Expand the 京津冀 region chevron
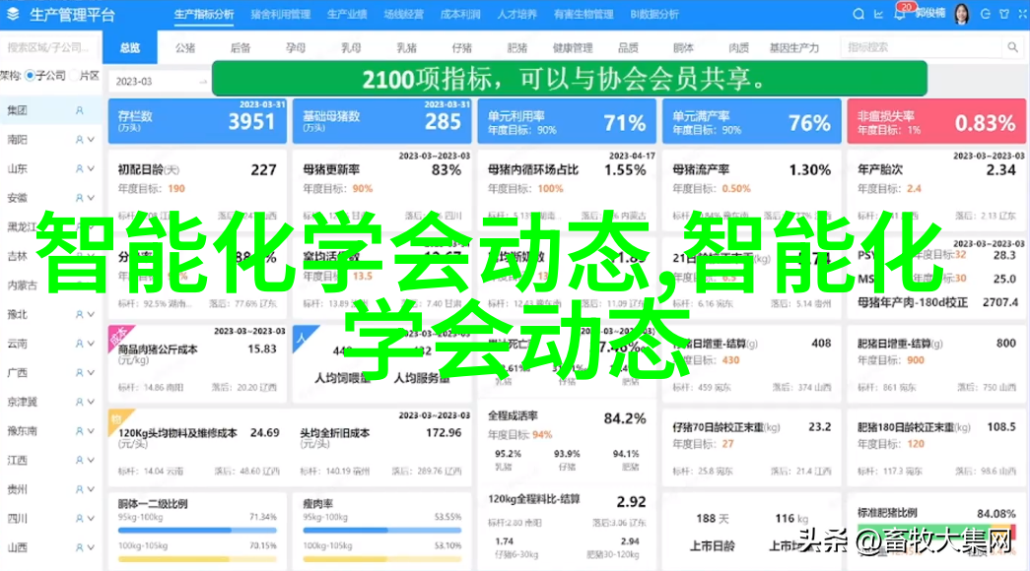The height and width of the screenshot is (571, 1030). 91,402
